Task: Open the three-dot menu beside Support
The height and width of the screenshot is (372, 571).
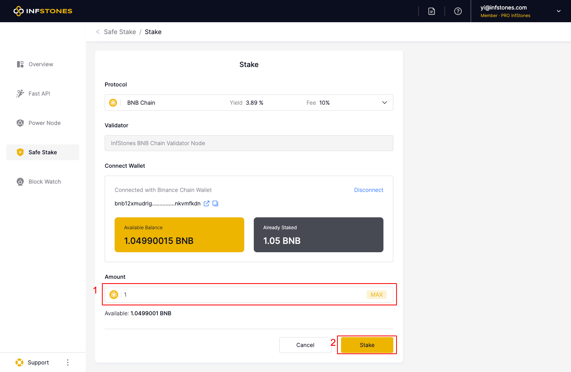Action: click(68, 362)
